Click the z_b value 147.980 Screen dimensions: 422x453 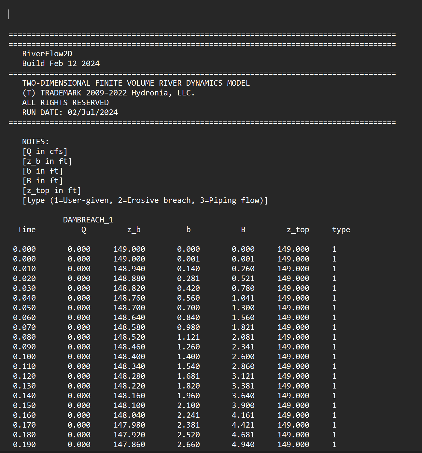click(129, 425)
